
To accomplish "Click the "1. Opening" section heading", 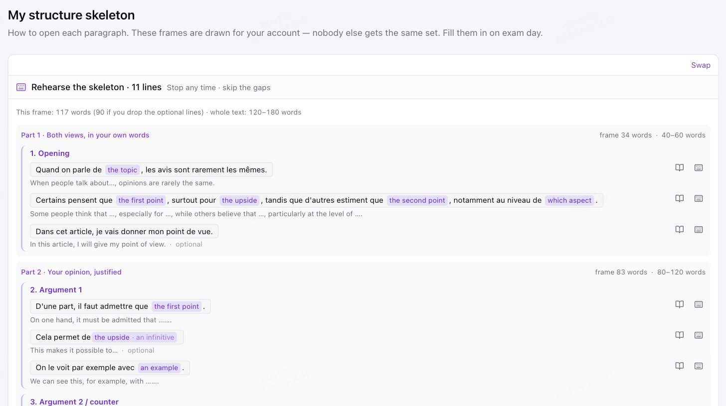I will (50, 153).
